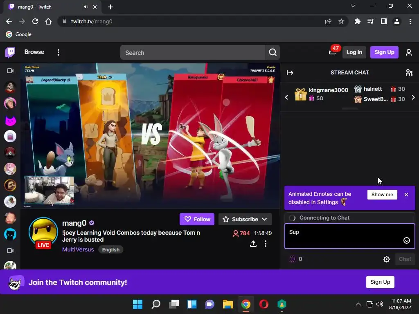The image size is (419, 314).
Task: Show next gift leaderboard entries
Action: [x=413, y=97]
